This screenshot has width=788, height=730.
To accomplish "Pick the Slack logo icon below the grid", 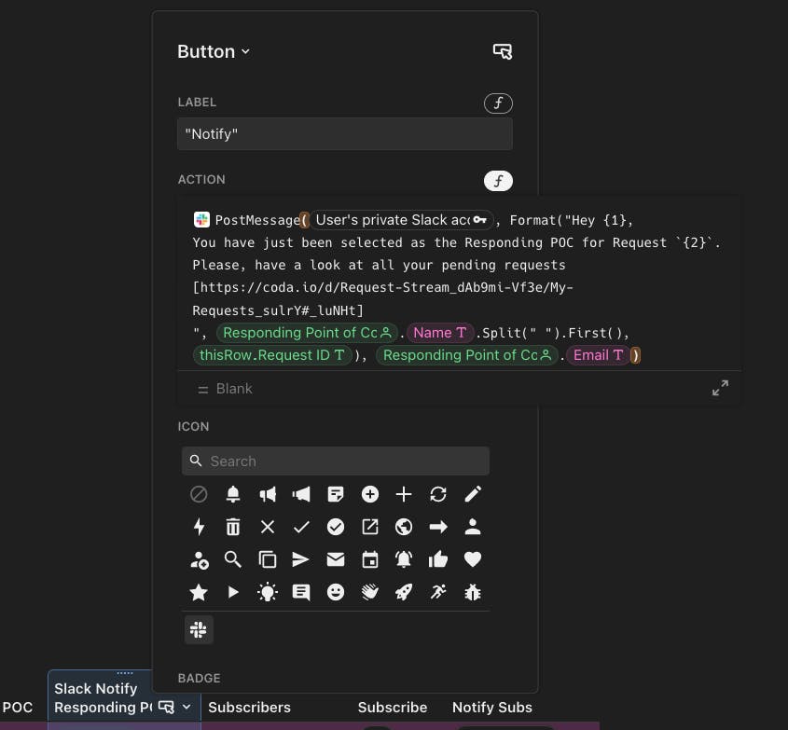I will [199, 629].
